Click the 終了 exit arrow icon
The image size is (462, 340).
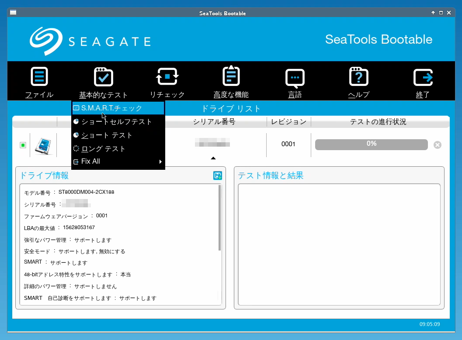(x=423, y=77)
